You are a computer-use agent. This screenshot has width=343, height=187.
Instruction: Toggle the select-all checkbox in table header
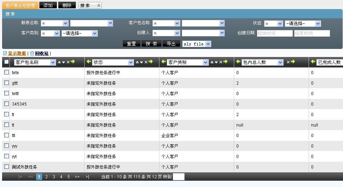tap(6, 62)
